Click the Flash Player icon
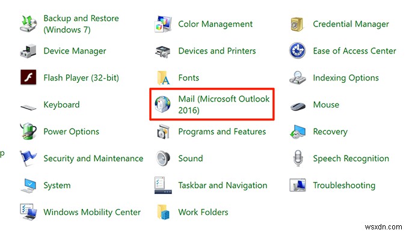This screenshot has width=409, height=233. (28, 77)
